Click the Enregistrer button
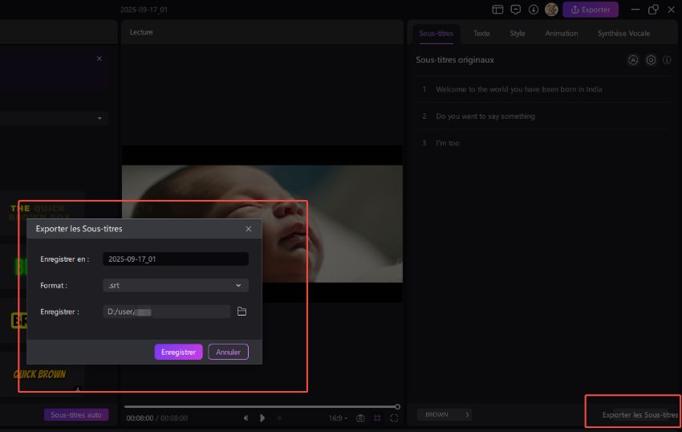The width and height of the screenshot is (682, 432). [178, 352]
